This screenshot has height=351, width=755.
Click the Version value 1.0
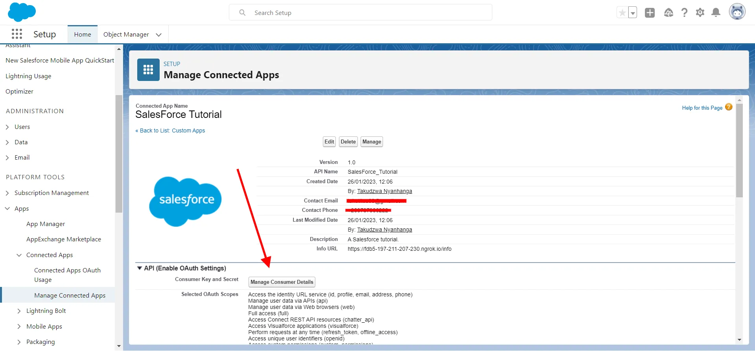click(352, 162)
